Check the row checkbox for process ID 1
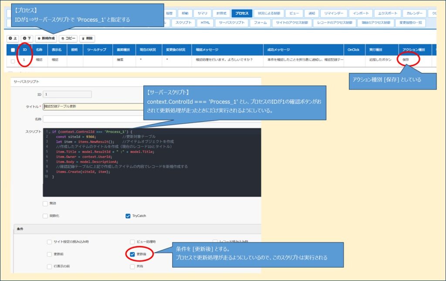Screen dimensions: 446x281 click(x=13, y=61)
